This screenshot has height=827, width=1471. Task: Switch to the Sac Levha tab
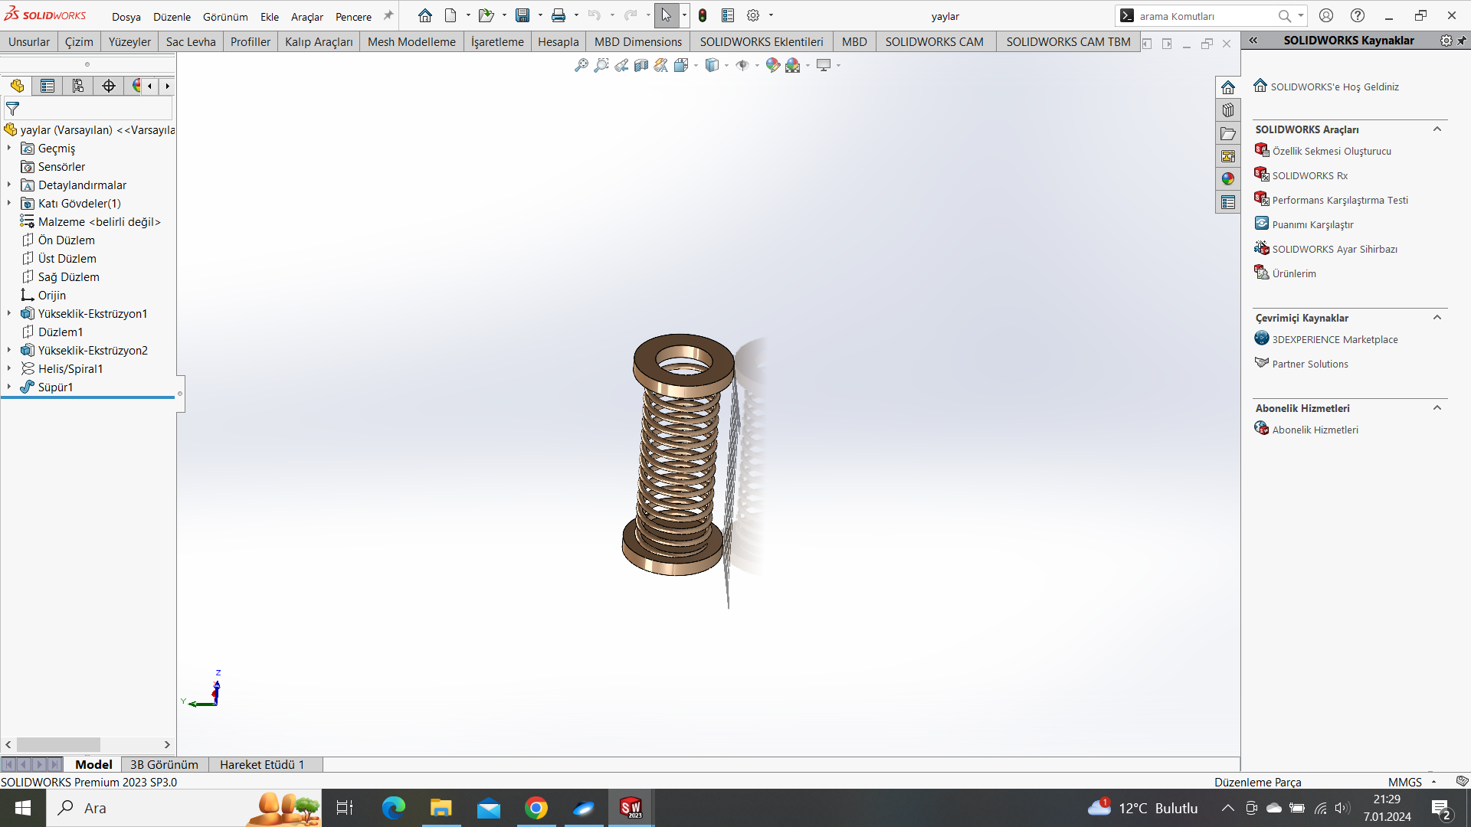pos(190,42)
